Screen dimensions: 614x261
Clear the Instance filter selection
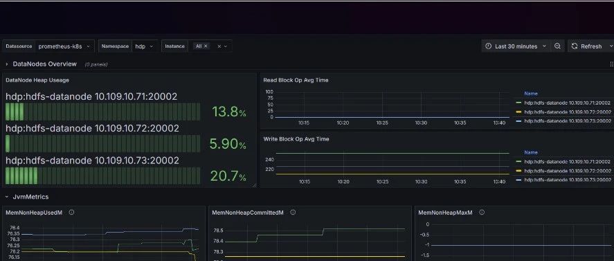click(x=219, y=46)
